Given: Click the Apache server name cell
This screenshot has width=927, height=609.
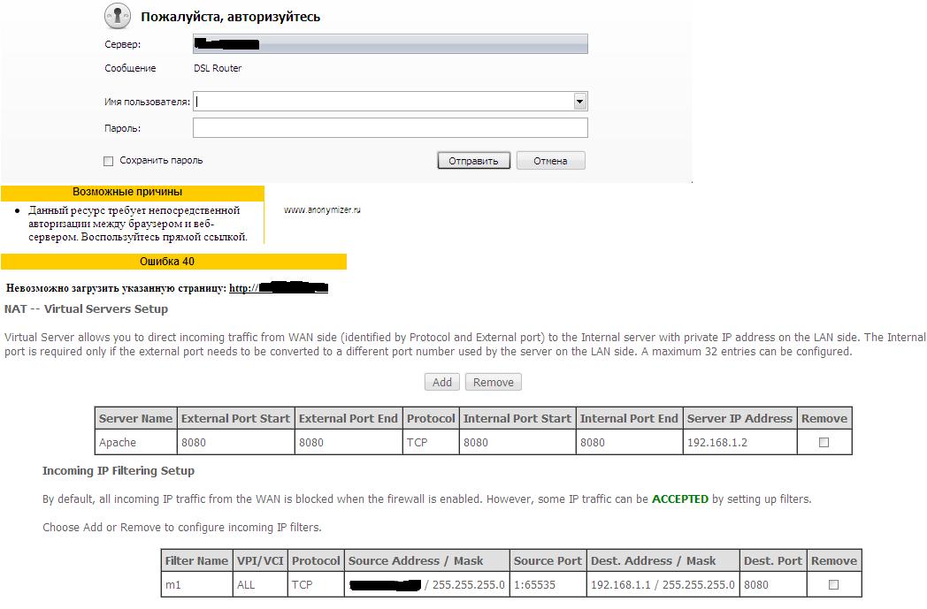Looking at the screenshot, I should pyautogui.click(x=135, y=442).
